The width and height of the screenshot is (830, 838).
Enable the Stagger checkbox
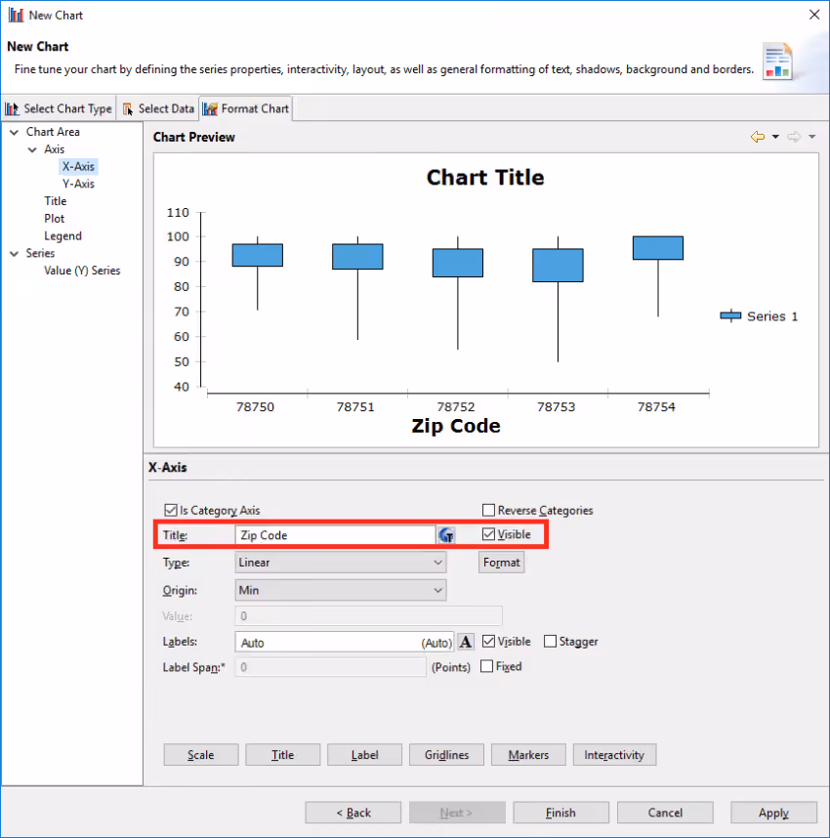(550, 641)
